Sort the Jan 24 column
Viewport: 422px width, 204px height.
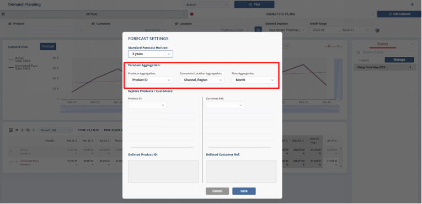pos(335,141)
